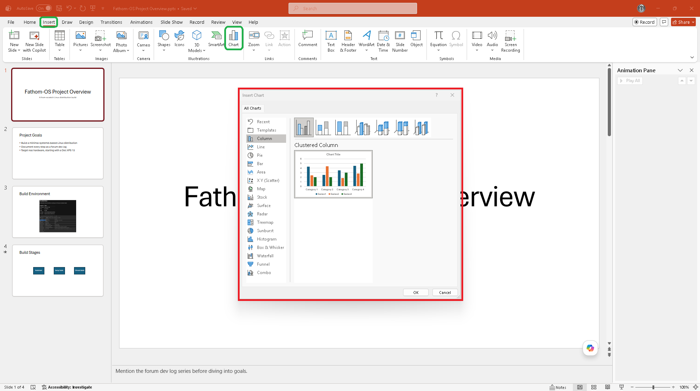Image resolution: width=700 pixels, height=391 pixels.
Task: Select the All Charts tab
Action: click(253, 108)
